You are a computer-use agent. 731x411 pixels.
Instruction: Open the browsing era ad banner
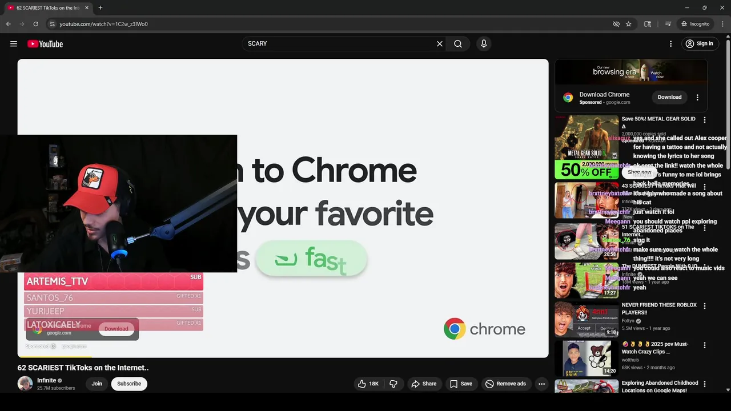[x=631, y=72]
